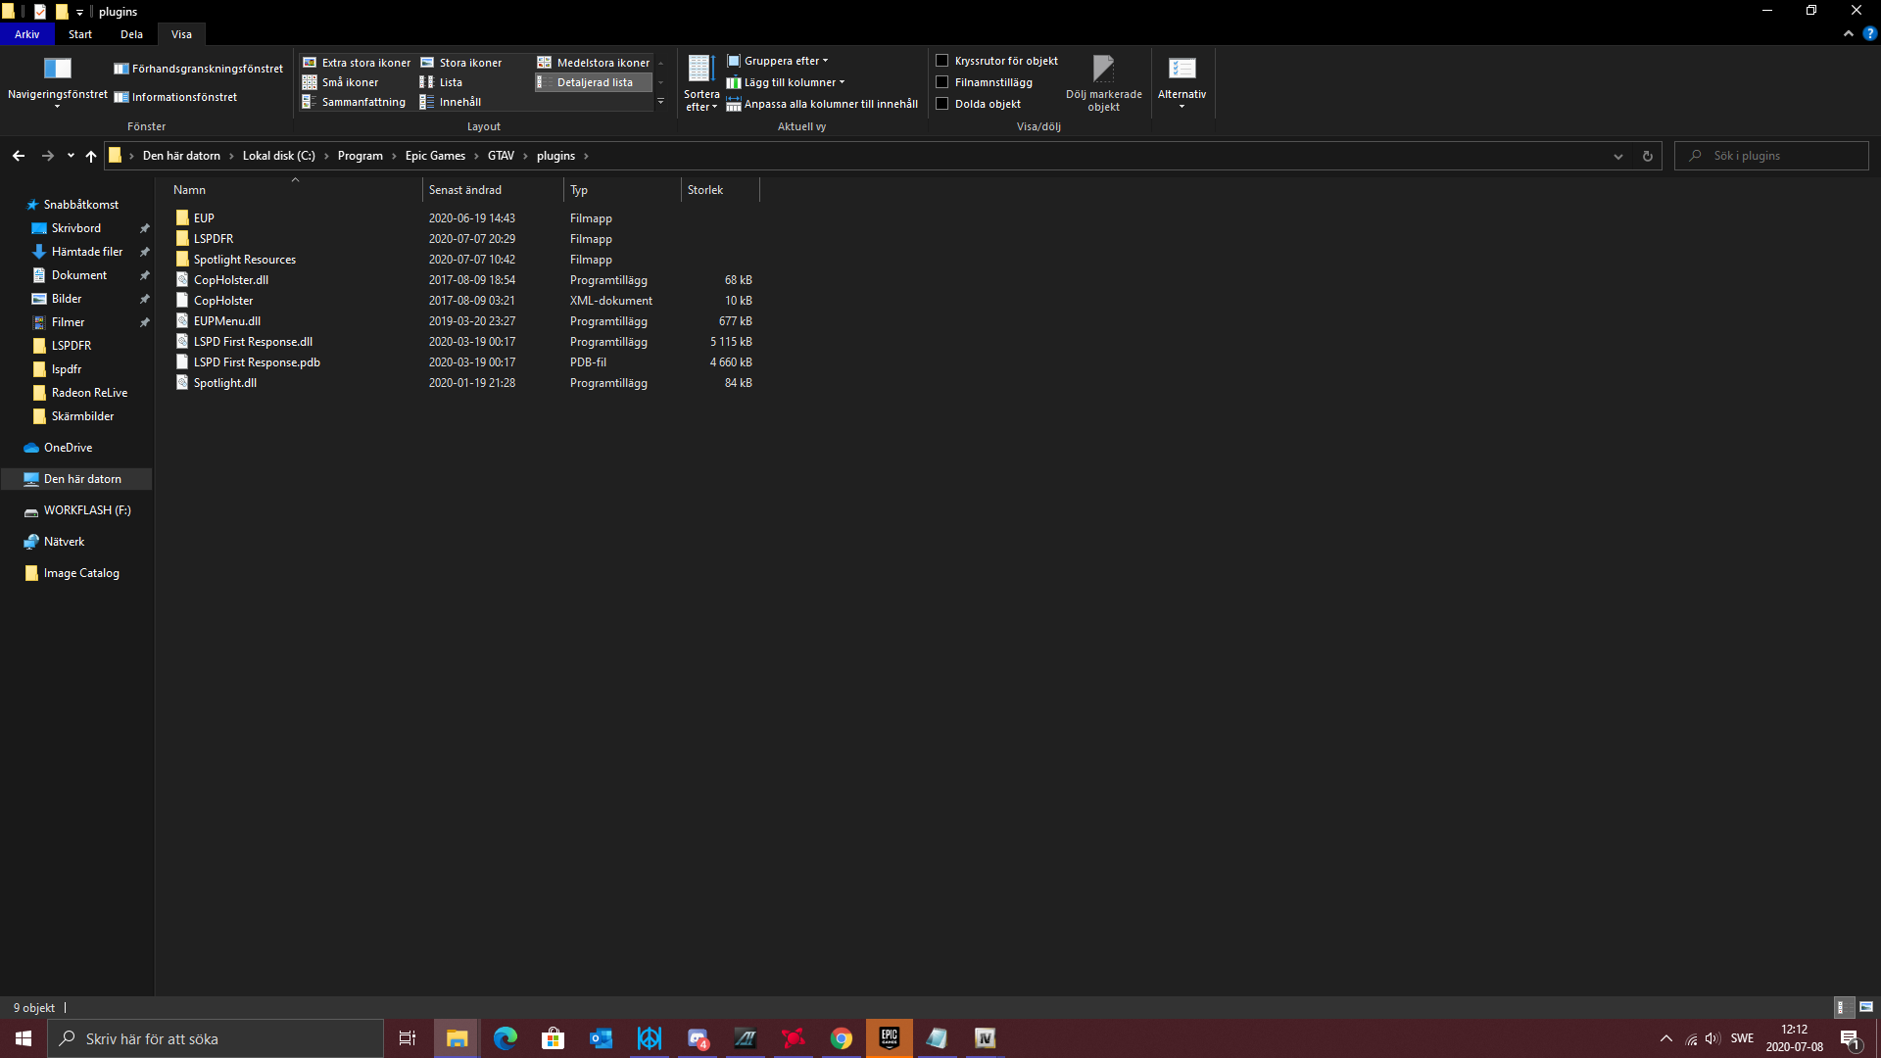Click the GTAV breadcrumb in address bar
This screenshot has height=1058, width=1881.
coord(501,156)
